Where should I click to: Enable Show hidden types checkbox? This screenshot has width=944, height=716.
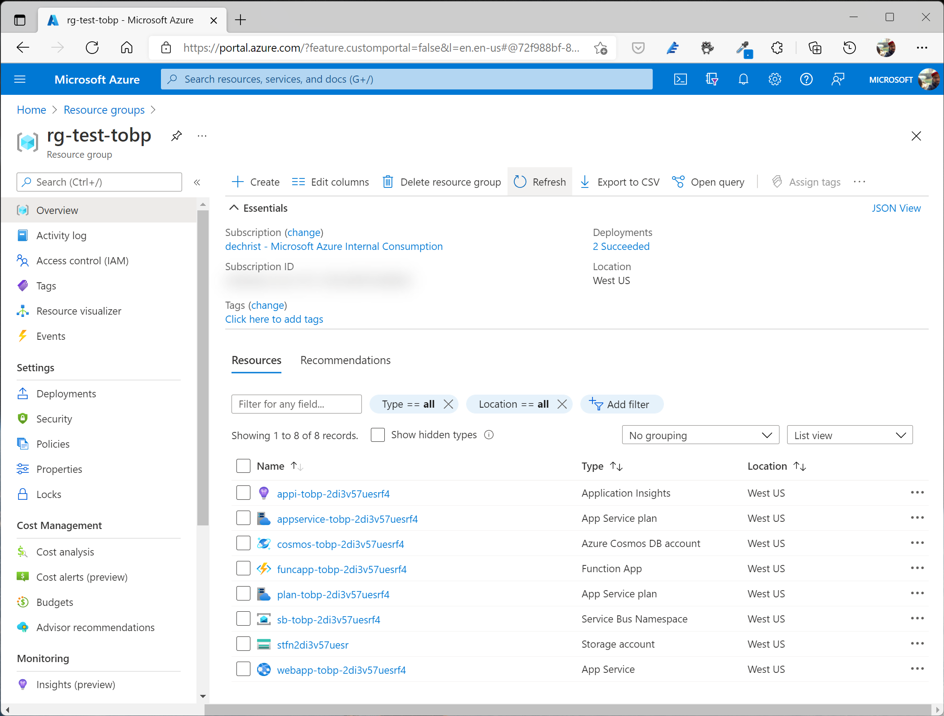point(378,435)
